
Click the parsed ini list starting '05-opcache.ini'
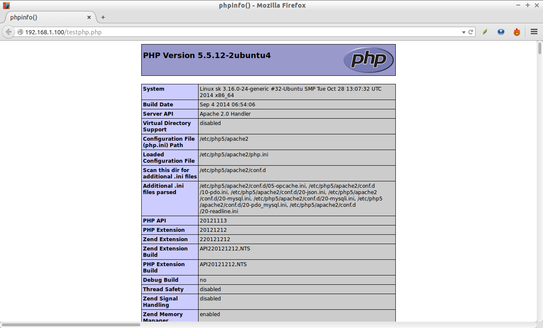pos(291,198)
